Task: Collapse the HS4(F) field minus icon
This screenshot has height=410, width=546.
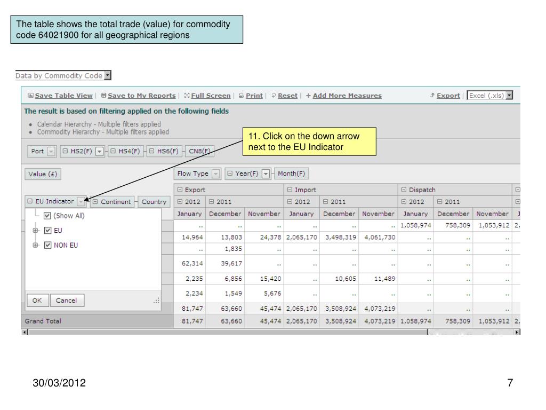Action: [x=113, y=151]
